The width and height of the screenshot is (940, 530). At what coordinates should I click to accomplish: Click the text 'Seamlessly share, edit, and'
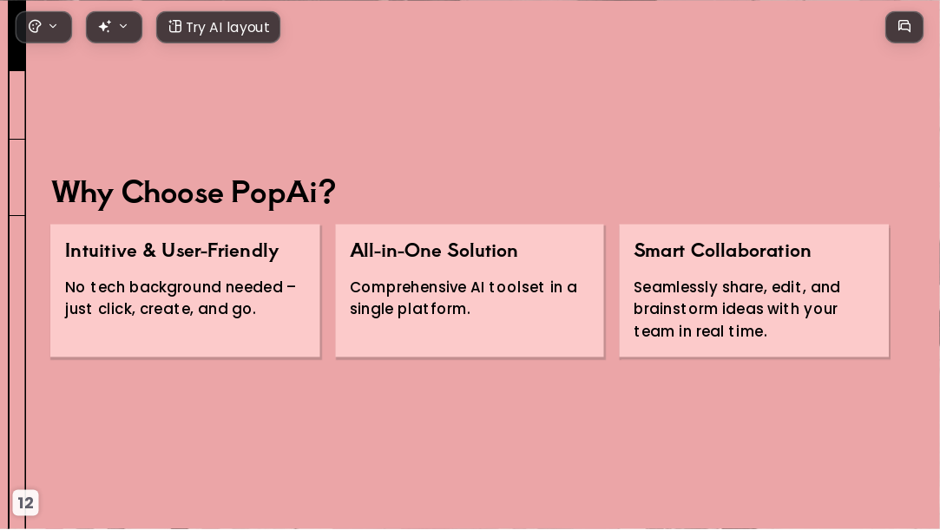click(737, 287)
